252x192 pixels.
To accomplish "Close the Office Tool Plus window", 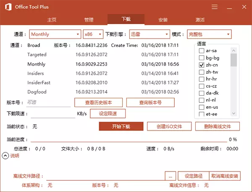I will pyautogui.click(x=244, y=7).
